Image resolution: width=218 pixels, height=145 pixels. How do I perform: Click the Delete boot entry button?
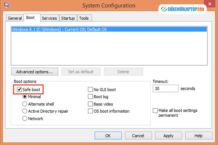[x=123, y=72]
